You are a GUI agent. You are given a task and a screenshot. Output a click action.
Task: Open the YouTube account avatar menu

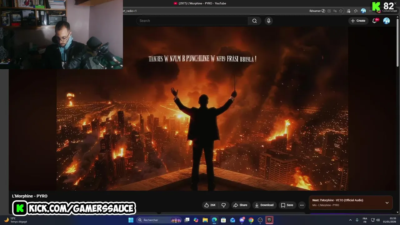[x=387, y=21]
